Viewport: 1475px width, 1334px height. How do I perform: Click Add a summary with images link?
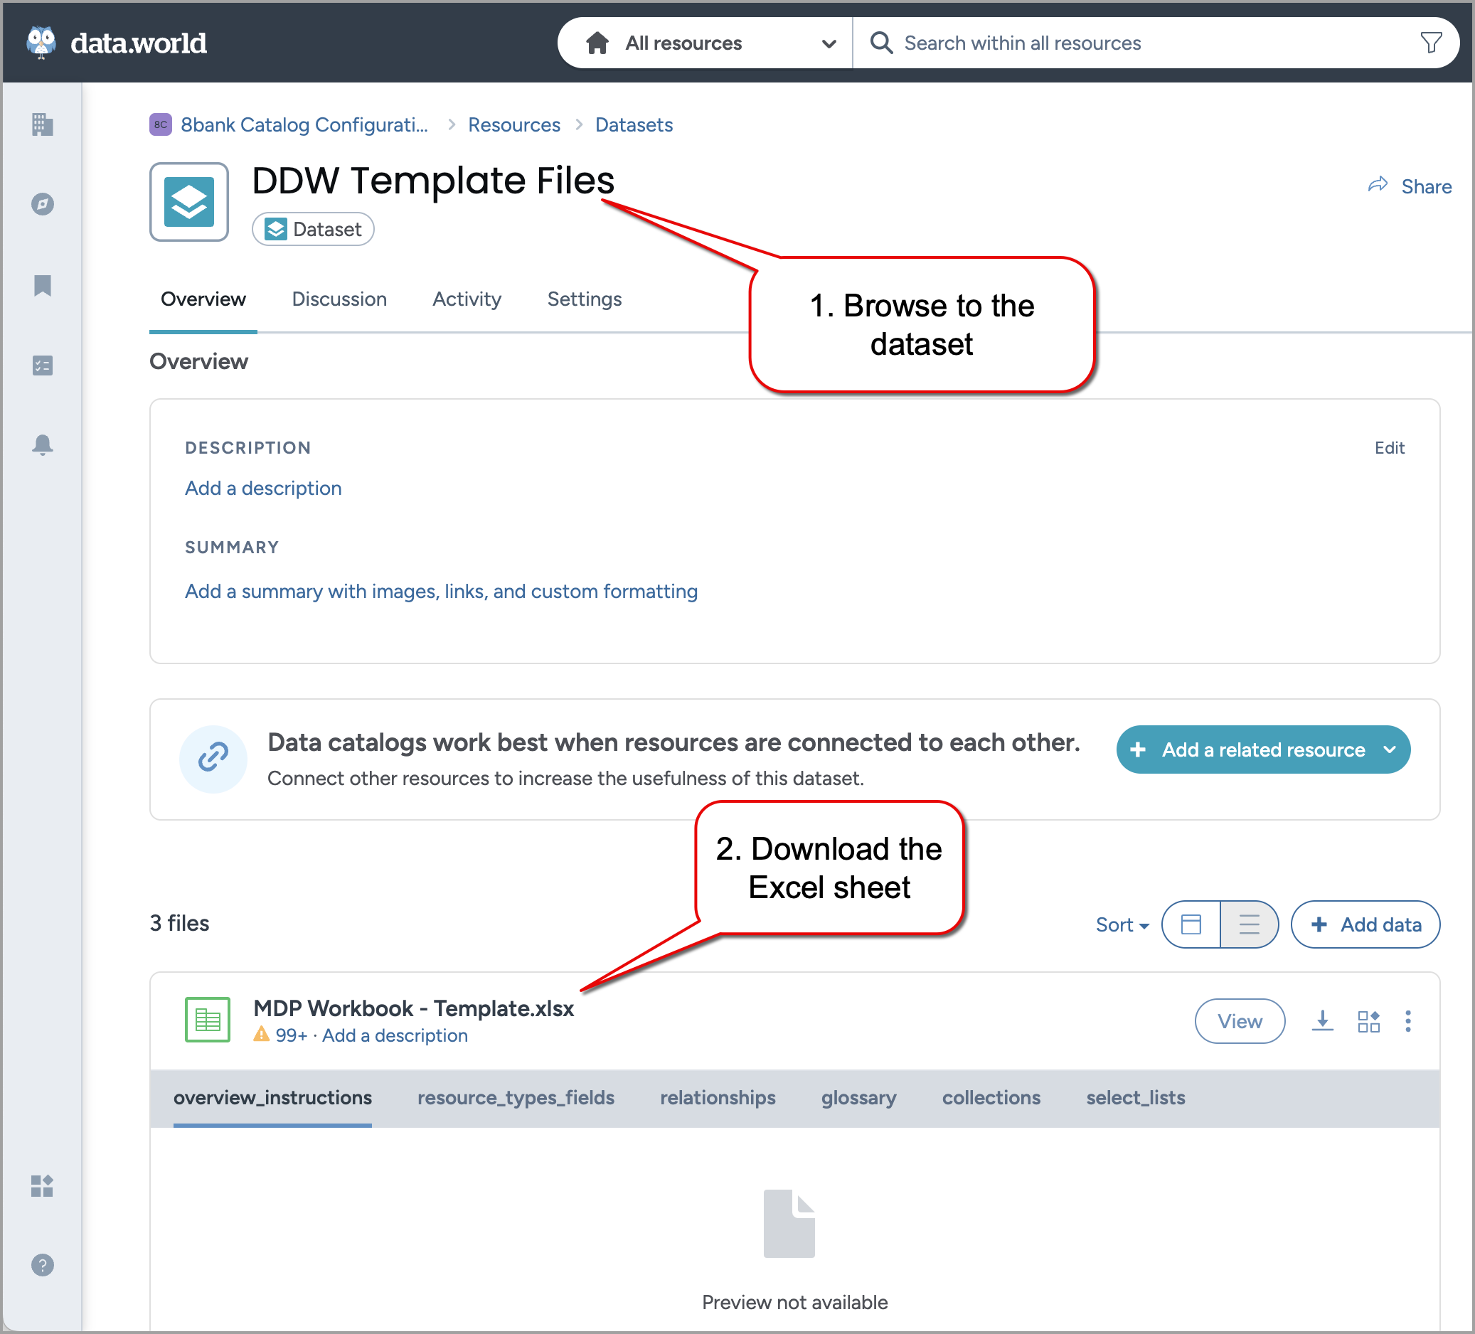441,592
